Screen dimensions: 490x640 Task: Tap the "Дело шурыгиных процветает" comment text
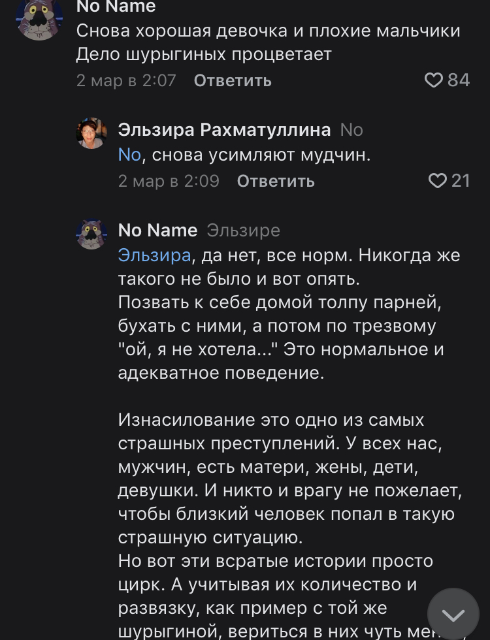coord(204,55)
